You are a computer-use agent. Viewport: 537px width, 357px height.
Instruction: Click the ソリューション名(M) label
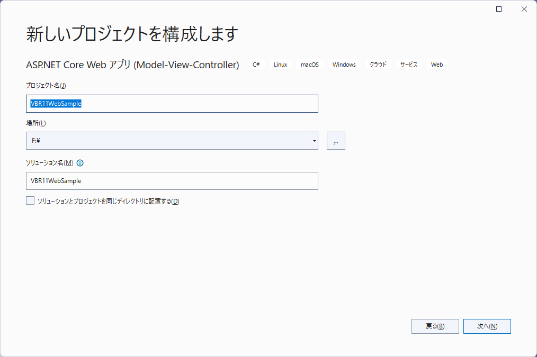50,163
